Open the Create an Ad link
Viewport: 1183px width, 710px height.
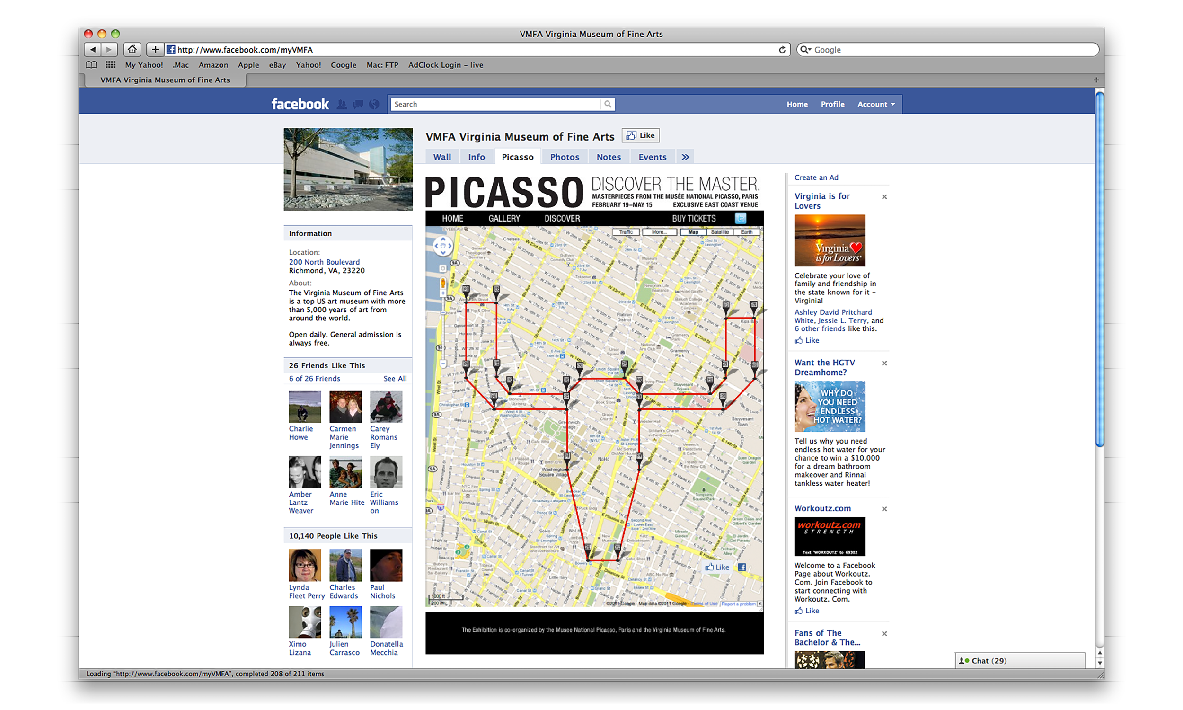point(816,177)
